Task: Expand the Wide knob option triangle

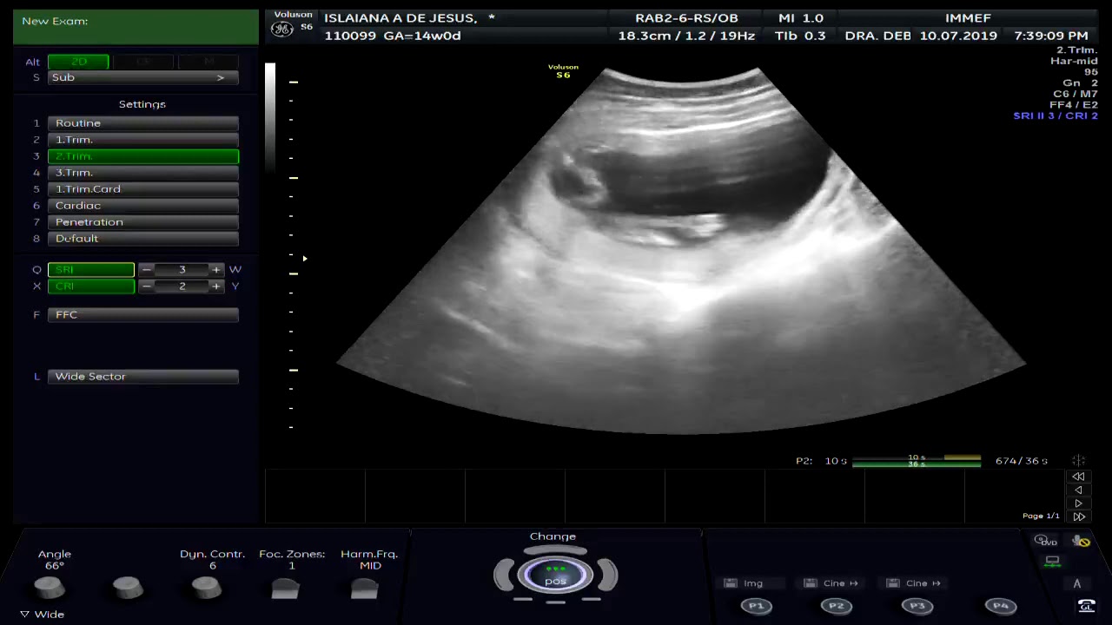Action: tap(24, 614)
